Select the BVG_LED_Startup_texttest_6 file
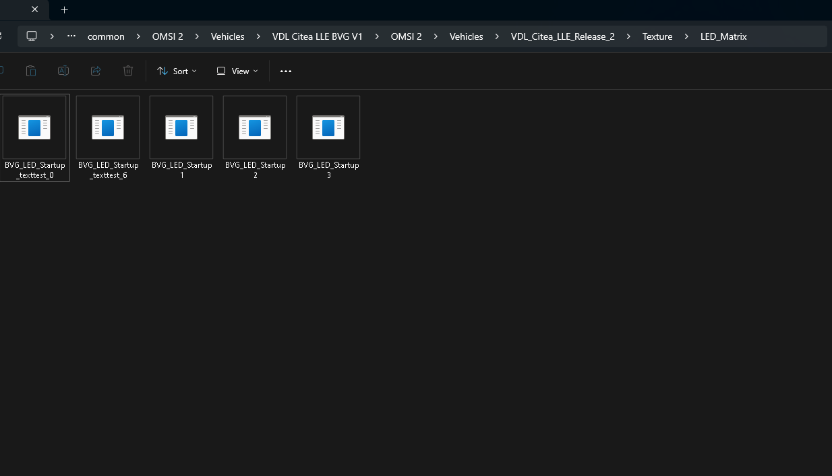This screenshot has width=832, height=476. click(x=108, y=138)
